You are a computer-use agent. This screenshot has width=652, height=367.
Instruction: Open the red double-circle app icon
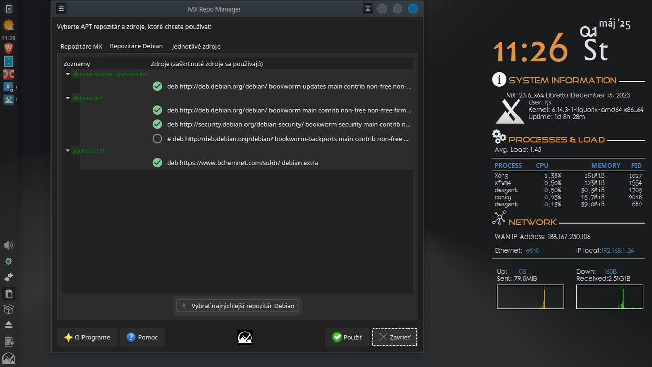pyautogui.click(x=9, y=74)
